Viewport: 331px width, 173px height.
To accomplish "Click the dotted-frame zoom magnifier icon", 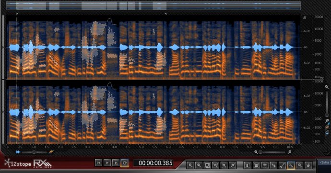I will (215, 165).
